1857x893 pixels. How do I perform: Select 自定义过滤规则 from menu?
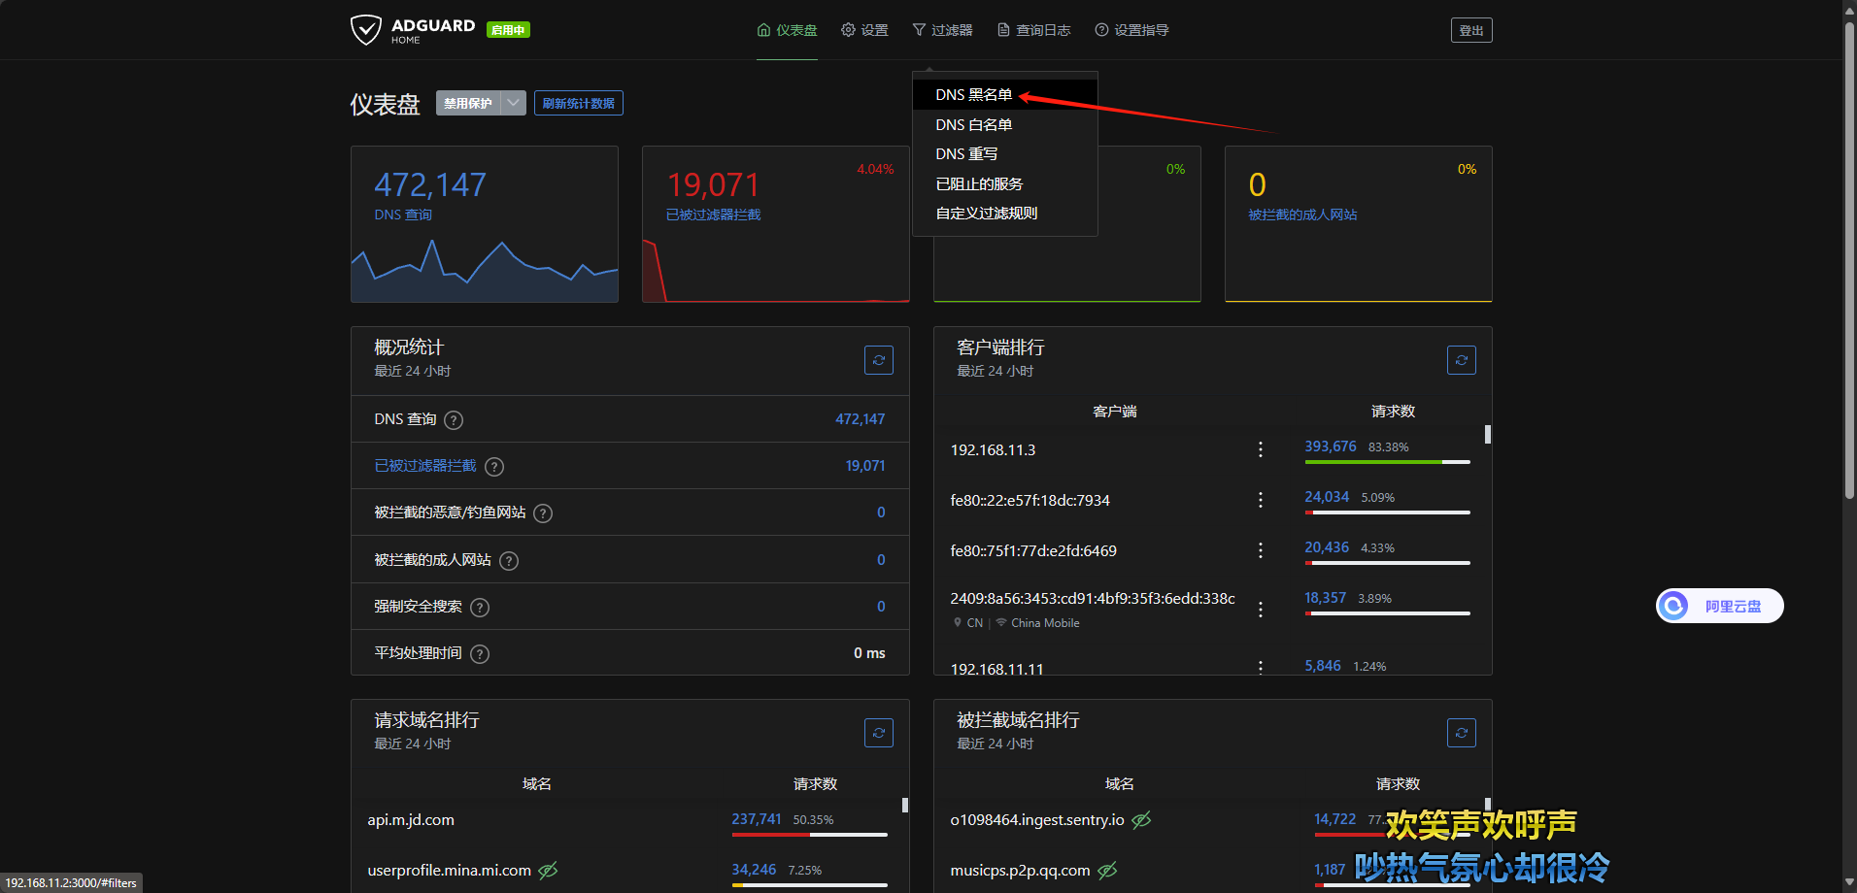click(x=986, y=214)
